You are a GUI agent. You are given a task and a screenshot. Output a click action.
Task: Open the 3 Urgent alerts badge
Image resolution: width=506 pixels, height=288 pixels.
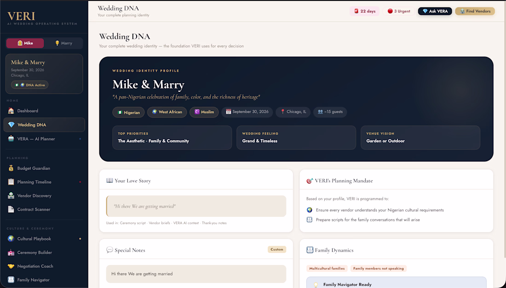(399, 11)
